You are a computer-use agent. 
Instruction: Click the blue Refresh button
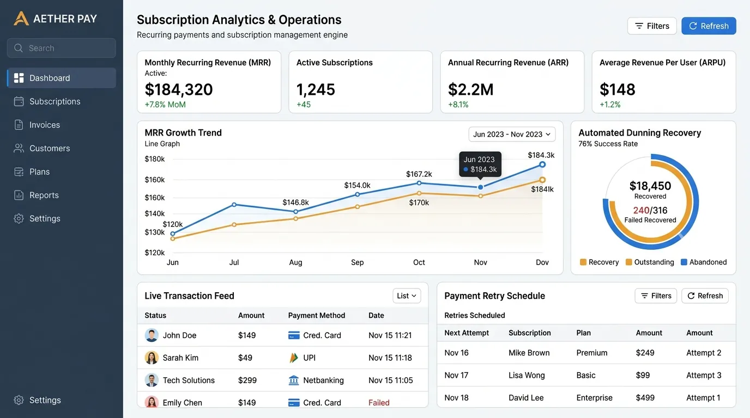click(x=709, y=26)
